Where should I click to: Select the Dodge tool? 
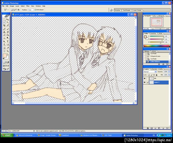pyautogui.click(x=7, y=38)
